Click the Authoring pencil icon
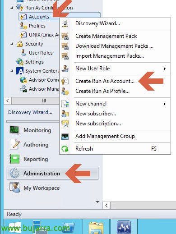This screenshot has height=234, width=176. pos(15,144)
